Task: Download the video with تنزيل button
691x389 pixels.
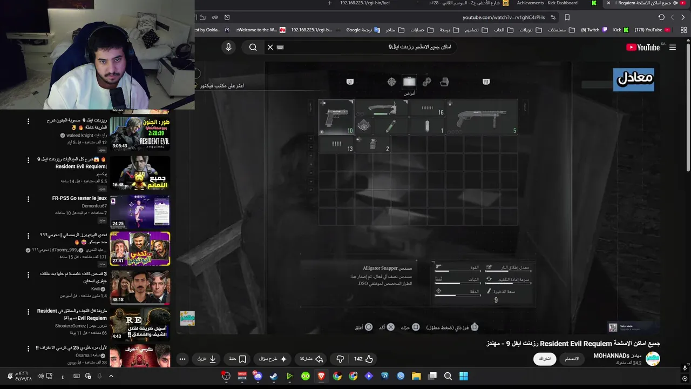Action: point(207,359)
